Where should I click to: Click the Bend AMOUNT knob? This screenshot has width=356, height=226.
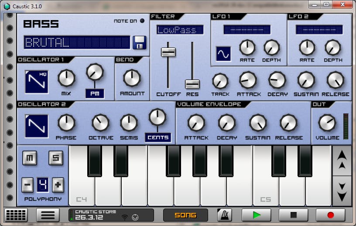132,78
